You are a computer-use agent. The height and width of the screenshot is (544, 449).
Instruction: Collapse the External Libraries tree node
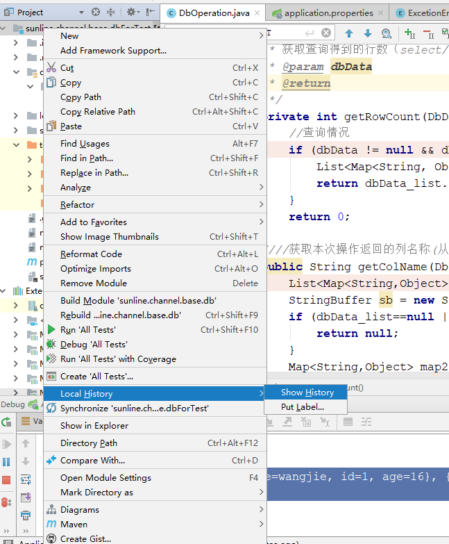coord(3,290)
